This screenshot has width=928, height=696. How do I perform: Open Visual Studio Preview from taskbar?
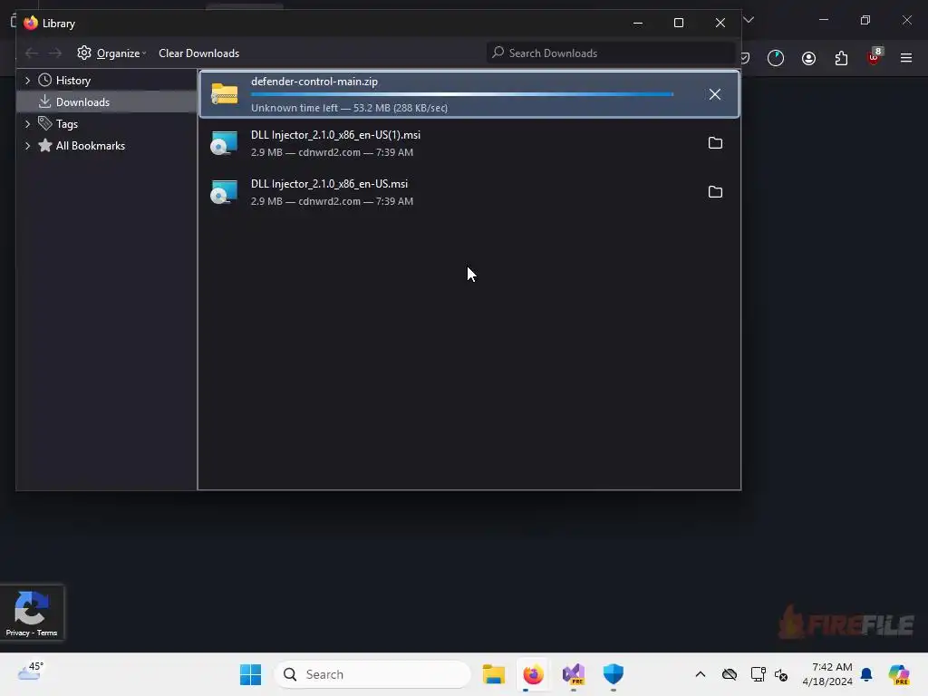[x=574, y=674]
